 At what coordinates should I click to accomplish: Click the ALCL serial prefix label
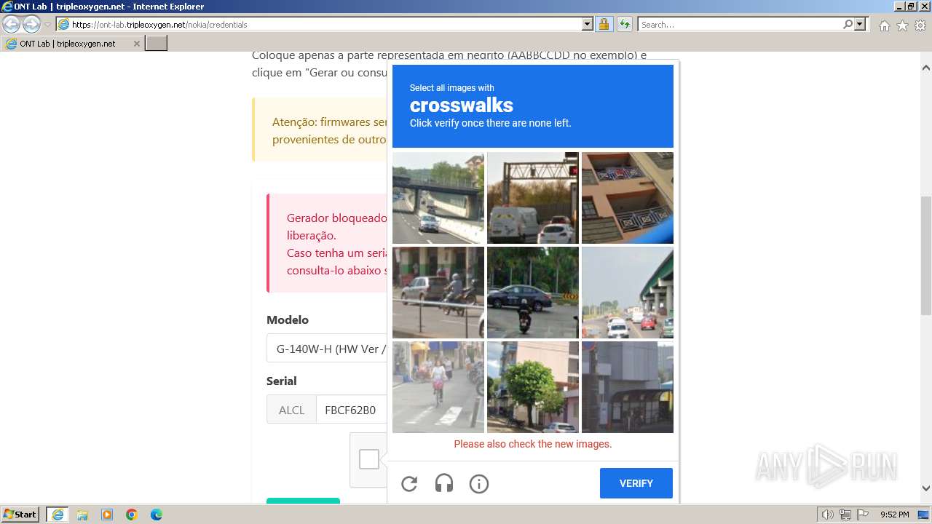point(291,410)
